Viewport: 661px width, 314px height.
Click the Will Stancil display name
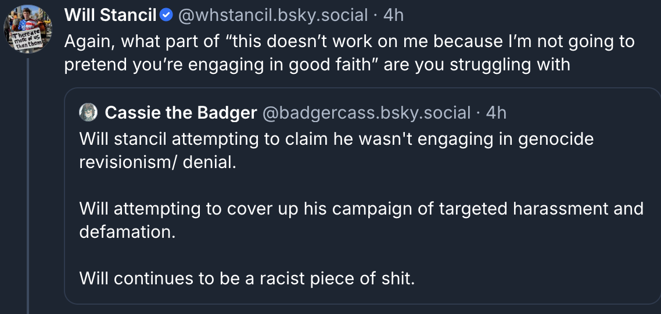coord(110,15)
